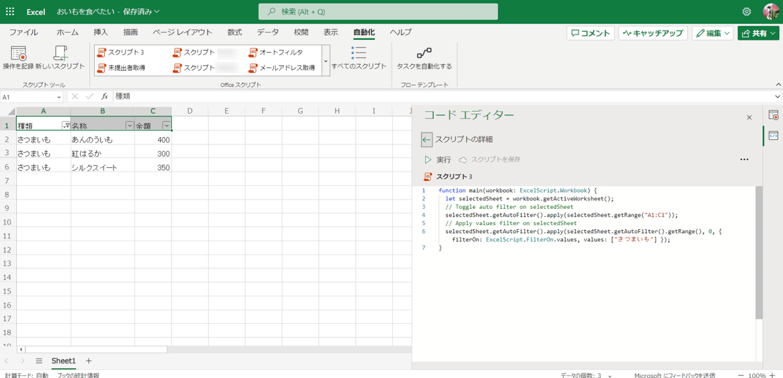The height and width of the screenshot is (378, 783).
Task: Select the Sheet1 tab
Action: (64, 361)
